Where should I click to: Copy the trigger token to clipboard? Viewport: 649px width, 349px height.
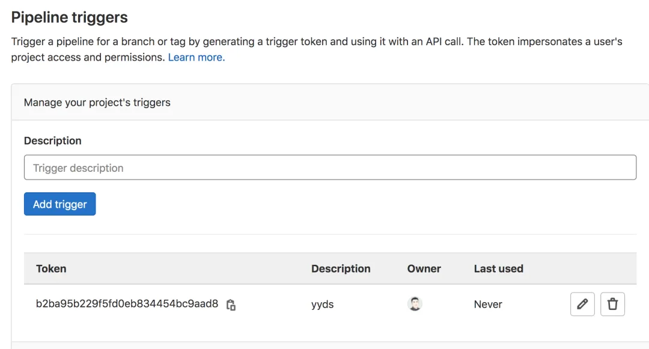pyautogui.click(x=231, y=305)
